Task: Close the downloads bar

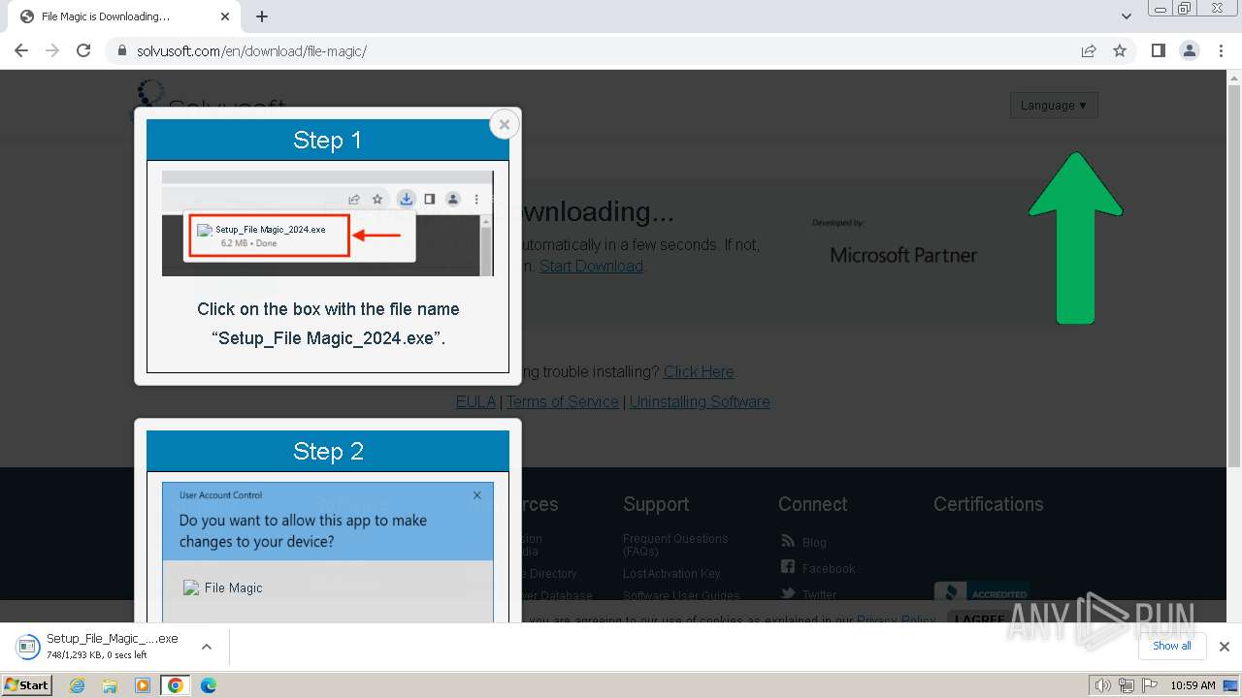Action: pos(1225,647)
